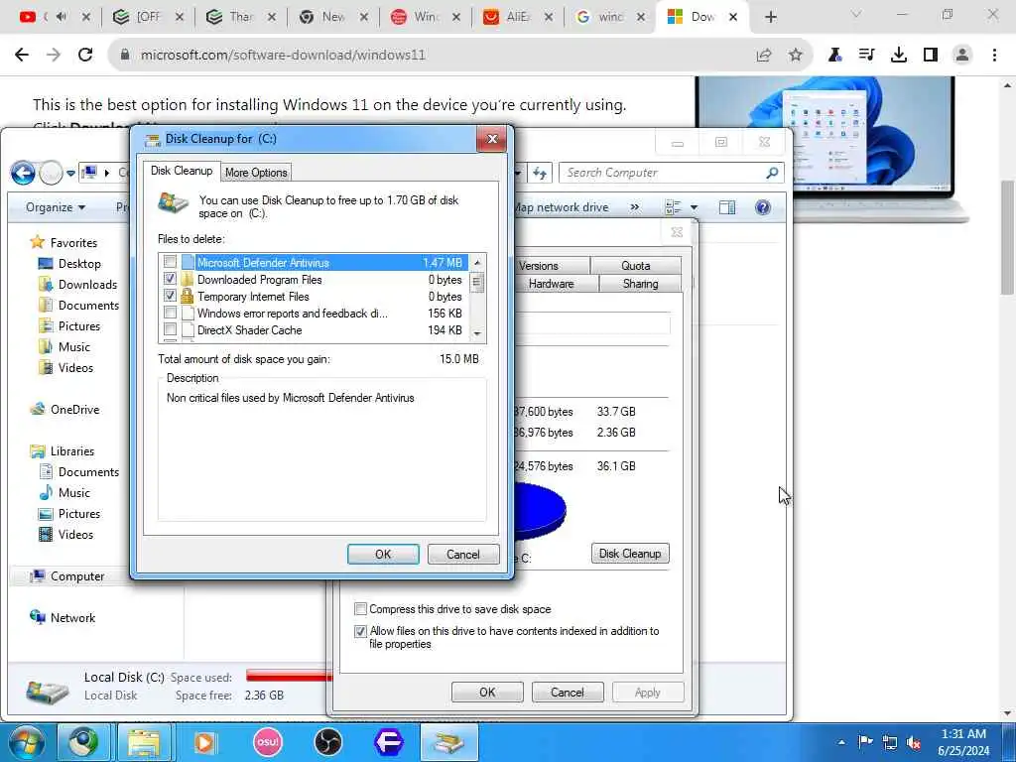Open recent pages dropdown next to Explorer forward button
This screenshot has height=762, width=1016.
point(70,173)
